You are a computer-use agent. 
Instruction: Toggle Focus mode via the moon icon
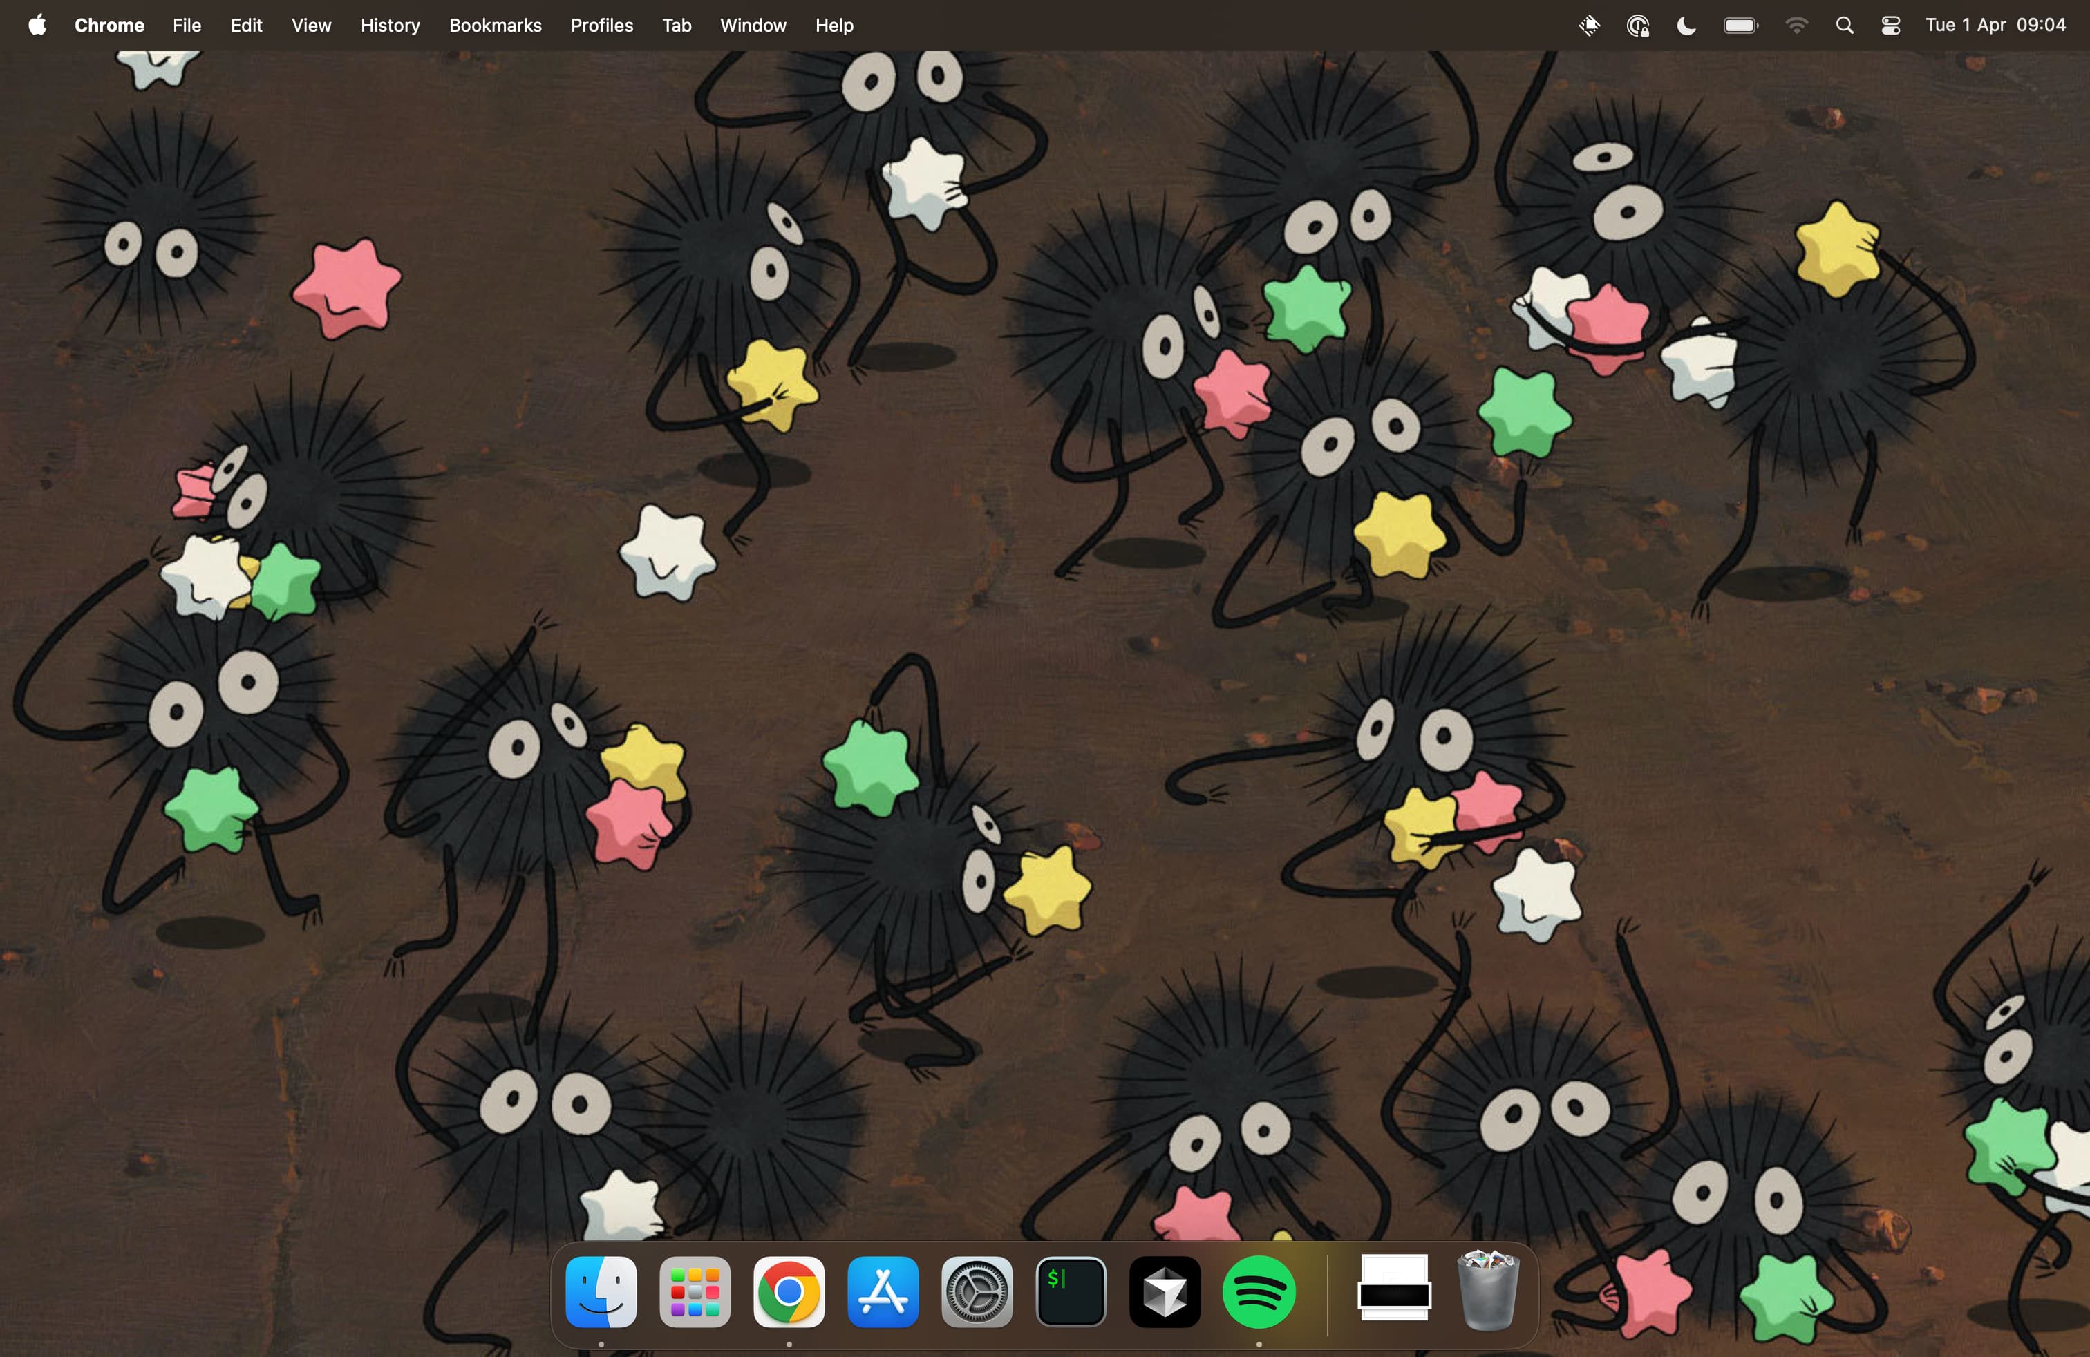tap(1685, 25)
